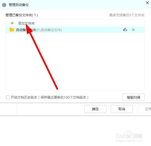Click the 智能扫描 button

tap(134, 97)
